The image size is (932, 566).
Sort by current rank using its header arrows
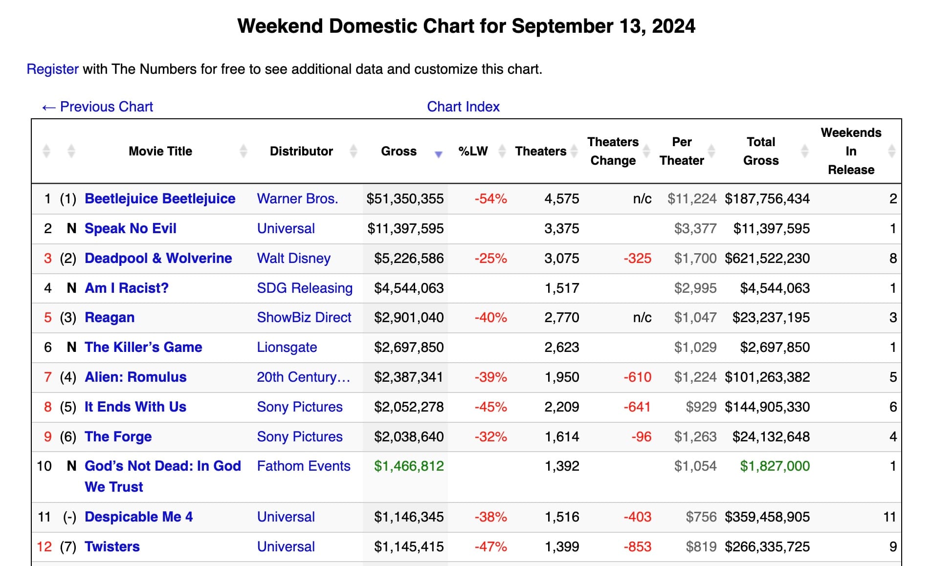point(46,151)
